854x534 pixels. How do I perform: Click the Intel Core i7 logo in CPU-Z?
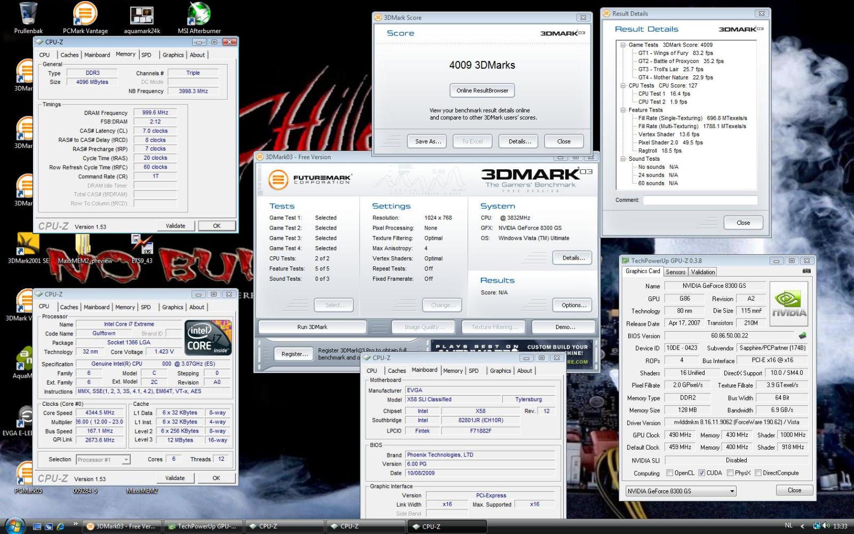tap(208, 337)
